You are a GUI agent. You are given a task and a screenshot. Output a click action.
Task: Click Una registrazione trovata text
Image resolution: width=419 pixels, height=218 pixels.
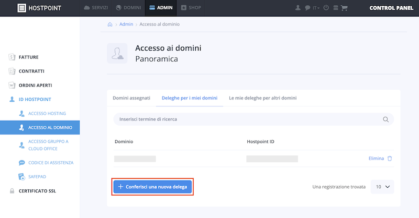tap(339, 187)
